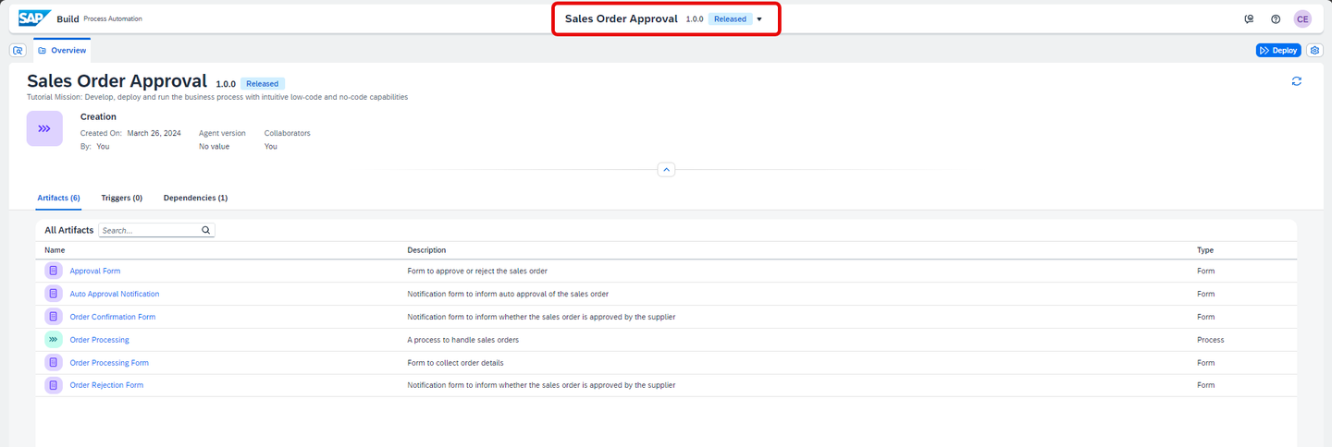The width and height of the screenshot is (1332, 447).
Task: Click the Order Rejection Form row icon
Action: click(54, 385)
